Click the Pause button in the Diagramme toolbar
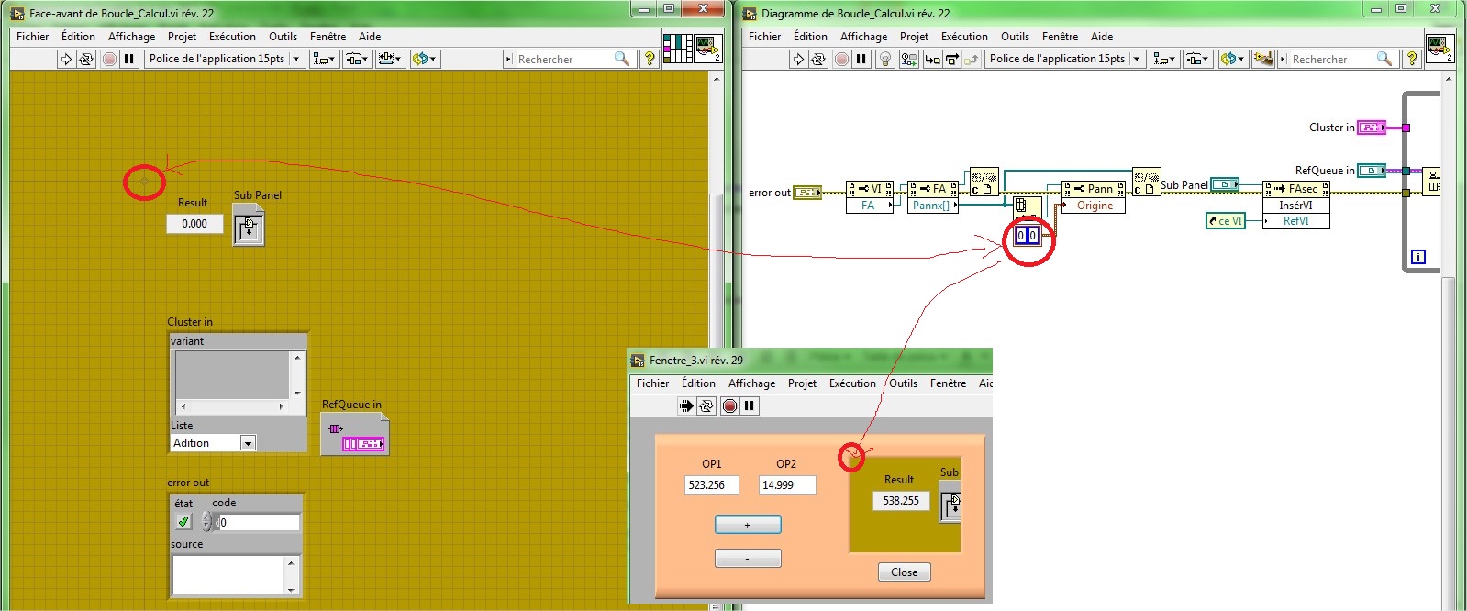Image resolution: width=1467 pixels, height=611 pixels. click(x=861, y=59)
